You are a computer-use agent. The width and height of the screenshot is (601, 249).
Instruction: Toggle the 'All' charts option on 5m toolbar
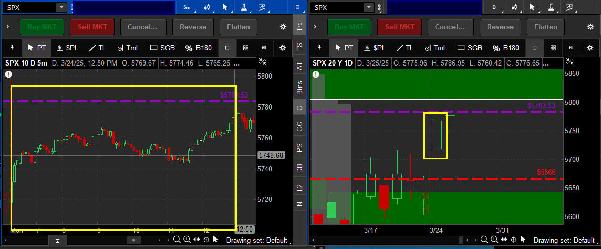264,48
